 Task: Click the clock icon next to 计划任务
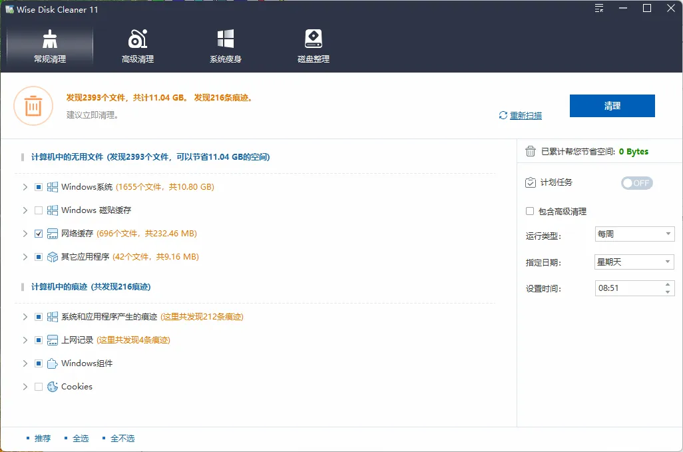coord(529,182)
